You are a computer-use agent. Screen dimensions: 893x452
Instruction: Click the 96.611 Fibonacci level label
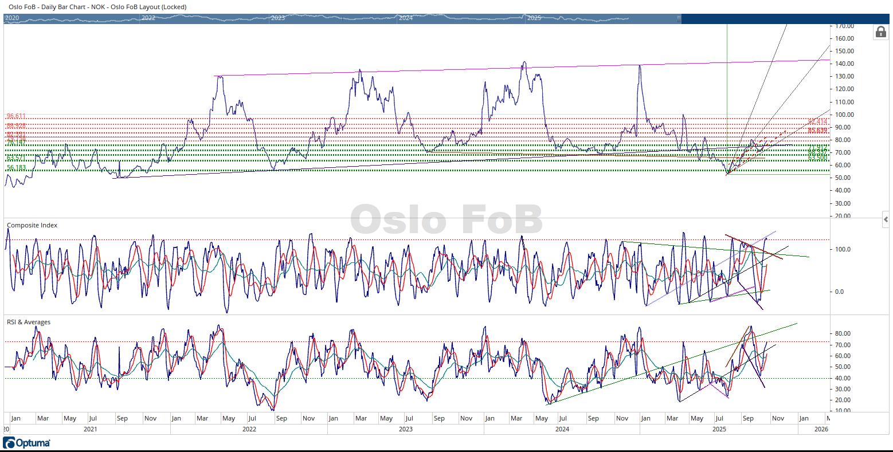(16, 116)
